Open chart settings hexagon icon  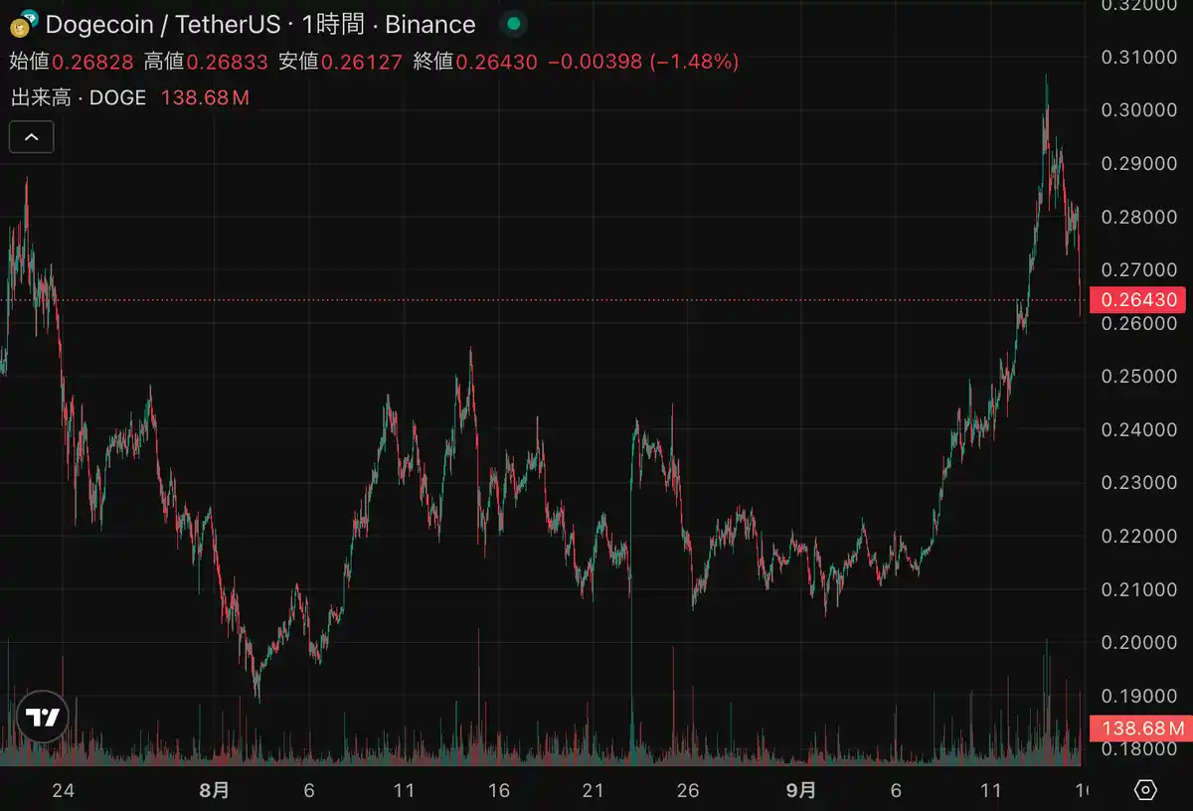point(1145,790)
